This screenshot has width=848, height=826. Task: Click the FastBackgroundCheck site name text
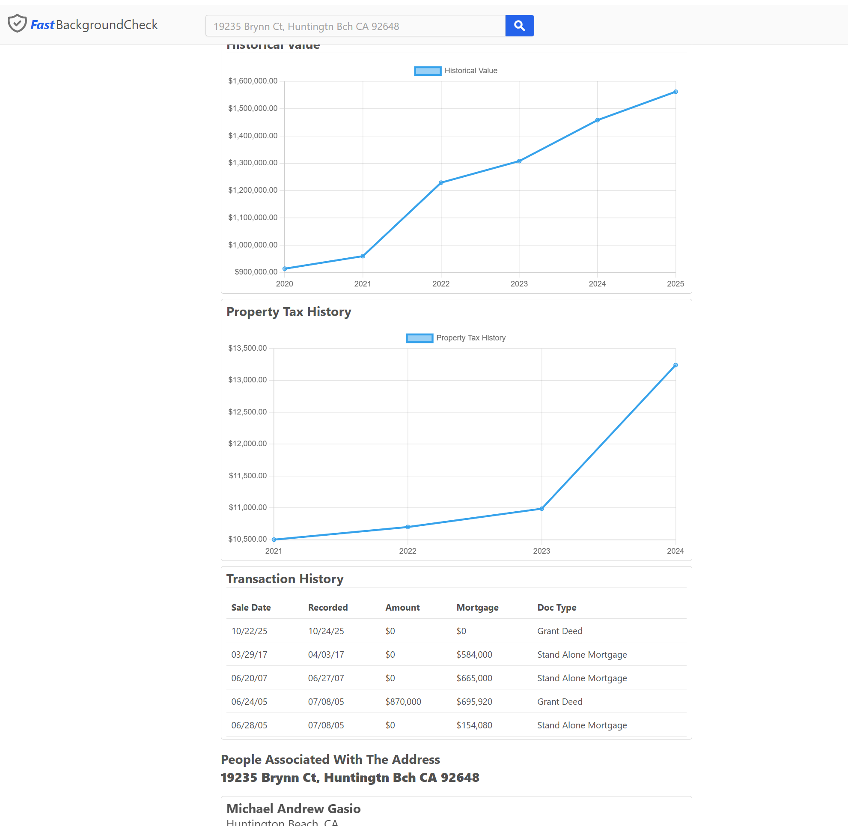tap(94, 25)
